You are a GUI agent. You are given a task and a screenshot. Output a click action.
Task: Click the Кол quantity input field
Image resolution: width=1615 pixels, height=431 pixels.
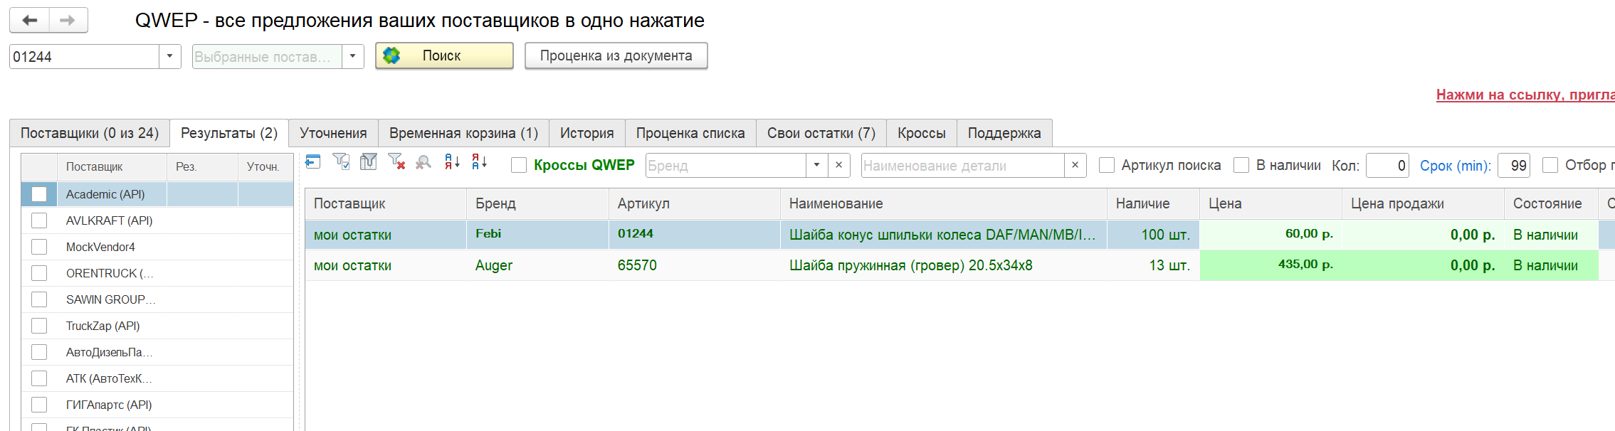(1387, 165)
